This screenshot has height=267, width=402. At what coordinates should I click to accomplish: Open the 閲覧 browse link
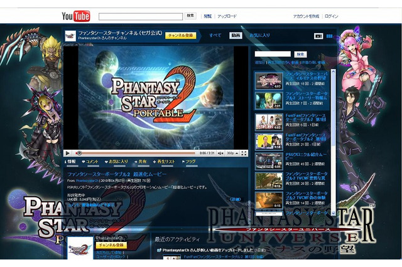point(208,16)
